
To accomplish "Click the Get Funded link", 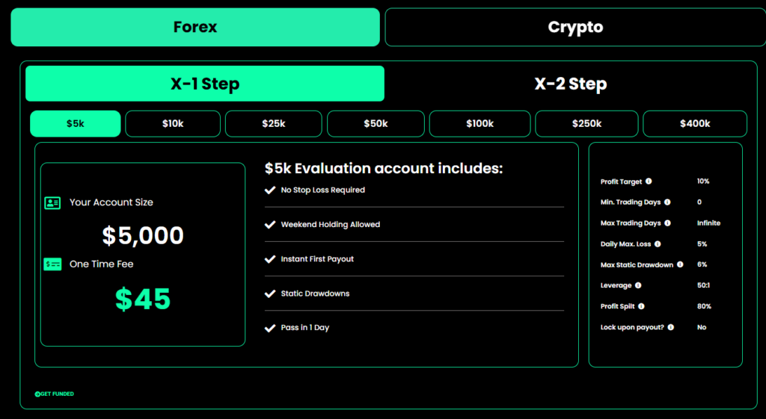I will tap(55, 394).
